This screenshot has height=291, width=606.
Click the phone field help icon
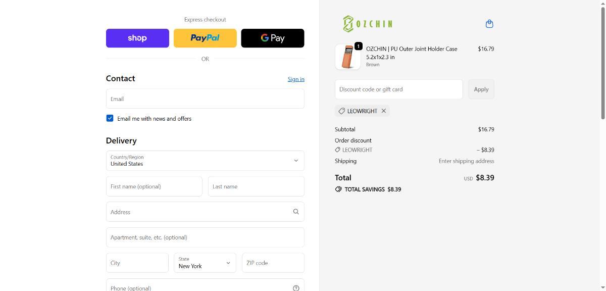pyautogui.click(x=296, y=287)
